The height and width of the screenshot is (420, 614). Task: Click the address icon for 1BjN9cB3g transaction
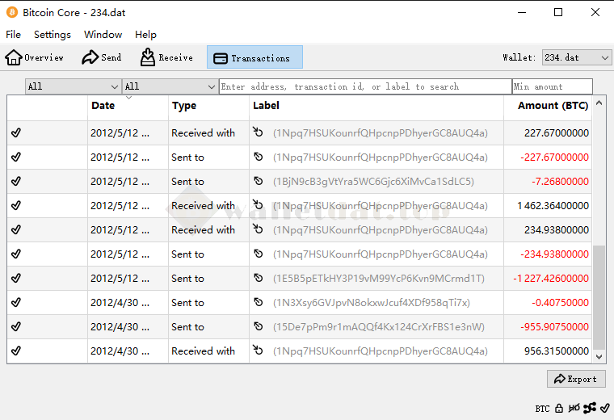click(259, 182)
